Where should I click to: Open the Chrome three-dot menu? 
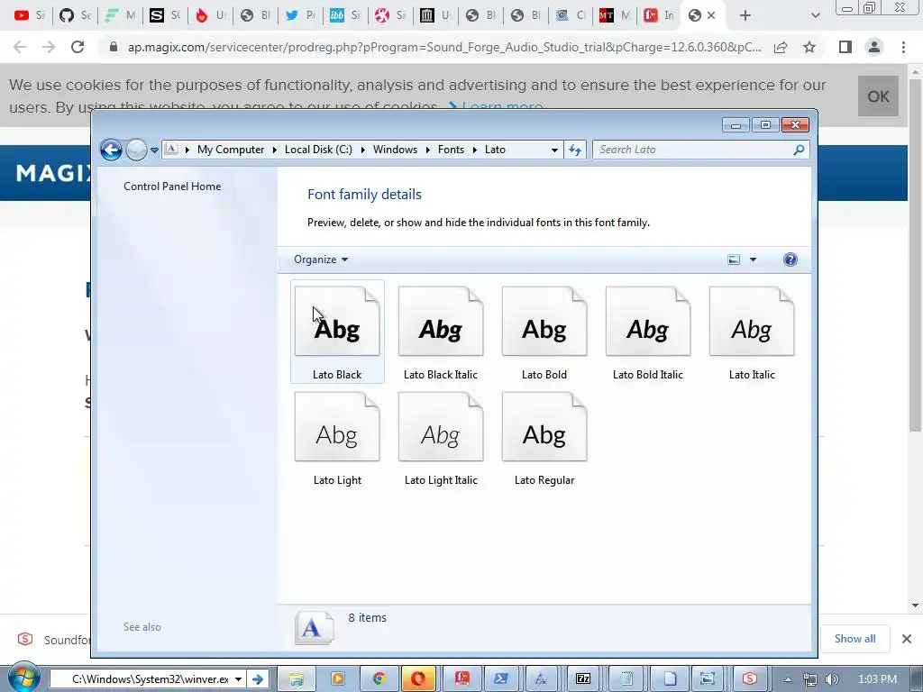[903, 47]
